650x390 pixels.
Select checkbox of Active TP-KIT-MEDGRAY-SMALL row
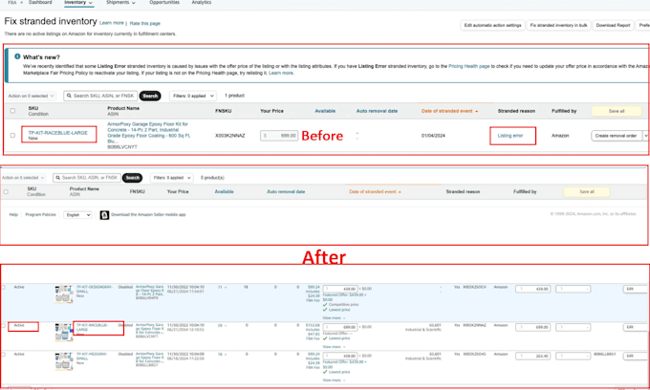[x=3, y=355]
